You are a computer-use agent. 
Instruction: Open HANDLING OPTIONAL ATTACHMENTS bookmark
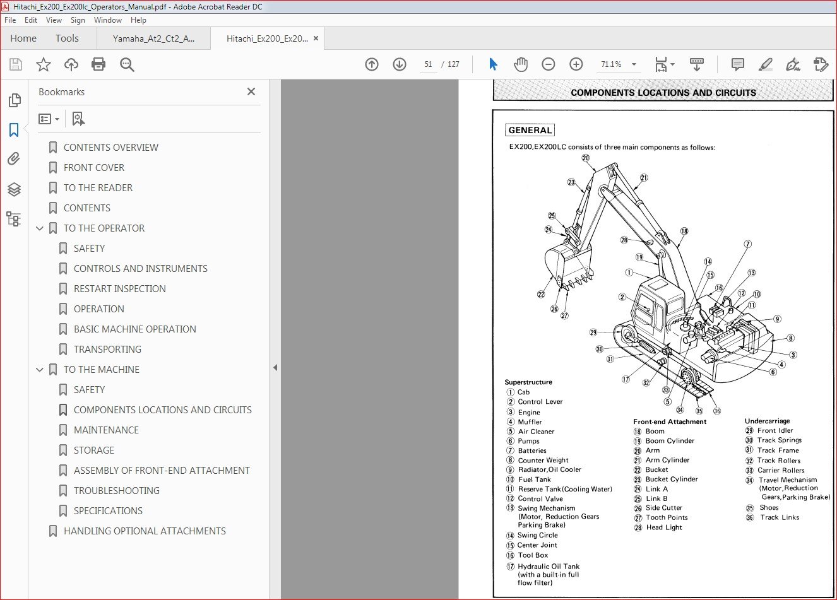coord(145,531)
